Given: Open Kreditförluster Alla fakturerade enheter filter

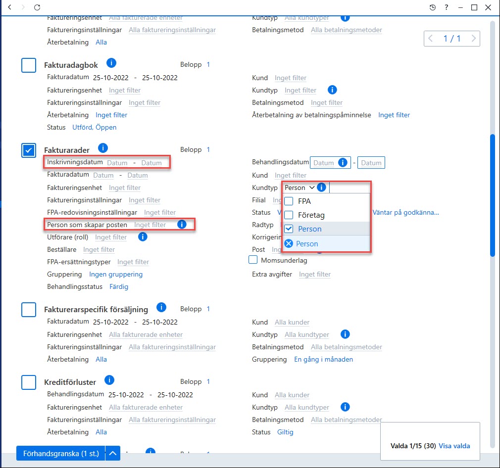Looking at the screenshot, I should (x=146, y=407).
